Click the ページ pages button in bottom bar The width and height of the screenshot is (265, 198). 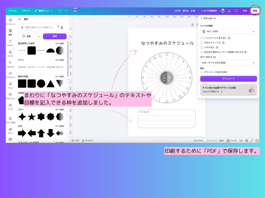[x=232, y=141]
